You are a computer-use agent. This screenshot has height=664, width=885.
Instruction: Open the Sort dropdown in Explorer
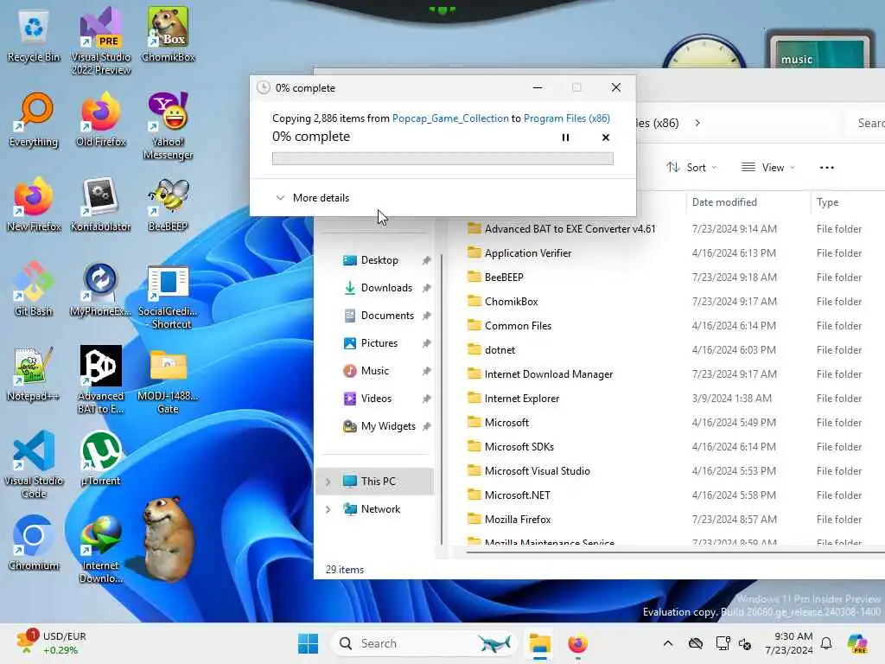pyautogui.click(x=691, y=167)
